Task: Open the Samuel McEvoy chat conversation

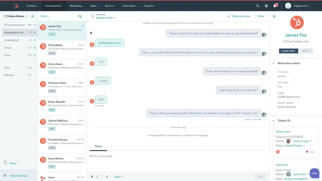Action: tap(62, 125)
